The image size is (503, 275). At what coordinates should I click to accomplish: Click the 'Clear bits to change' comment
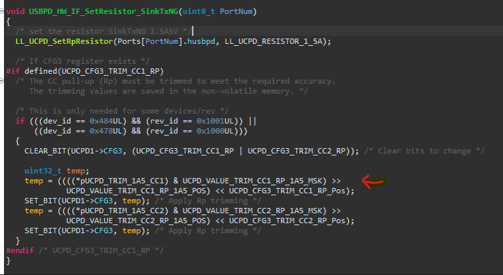(x=424, y=151)
